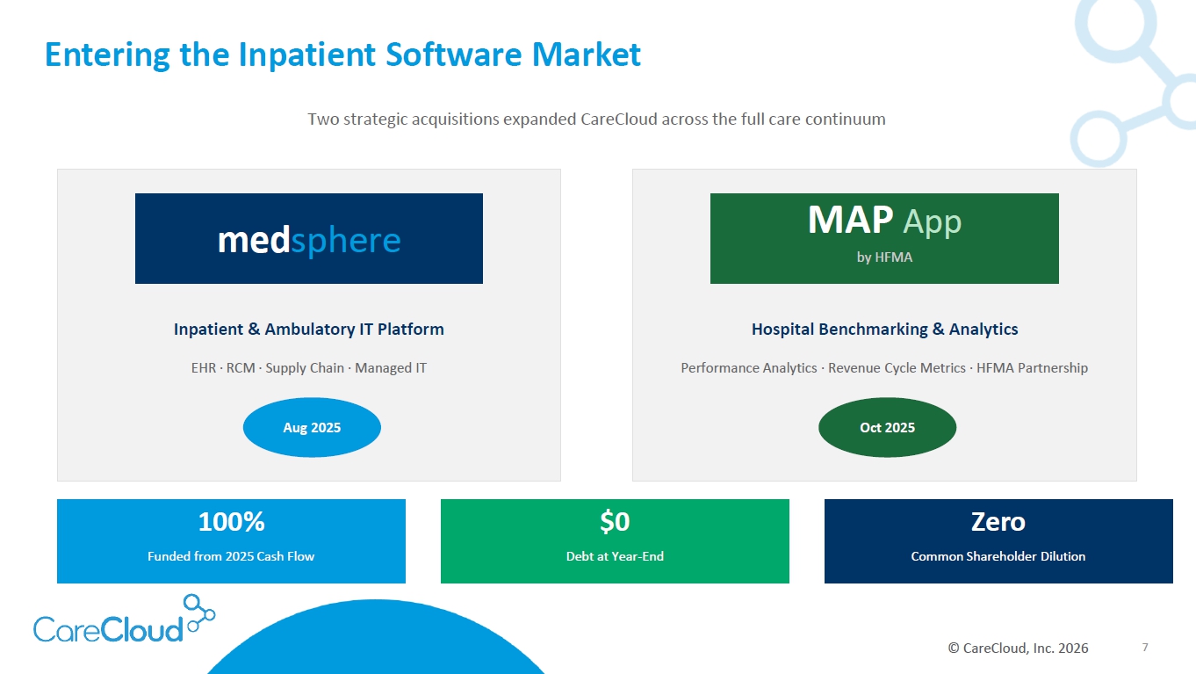
Task: Click the '© CareCloud, Inc. 2026' footer text
Action: click(1018, 649)
